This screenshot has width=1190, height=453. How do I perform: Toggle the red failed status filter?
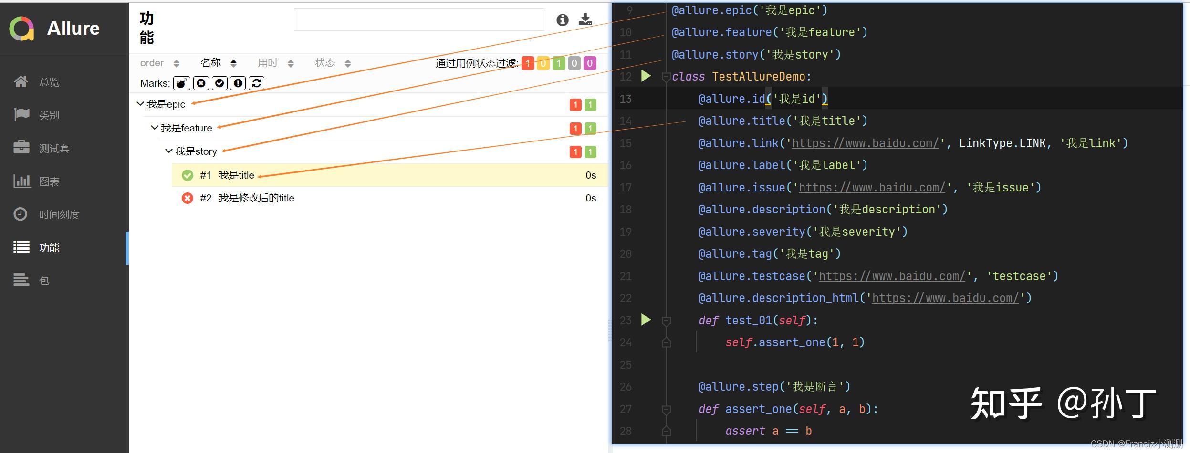[528, 63]
